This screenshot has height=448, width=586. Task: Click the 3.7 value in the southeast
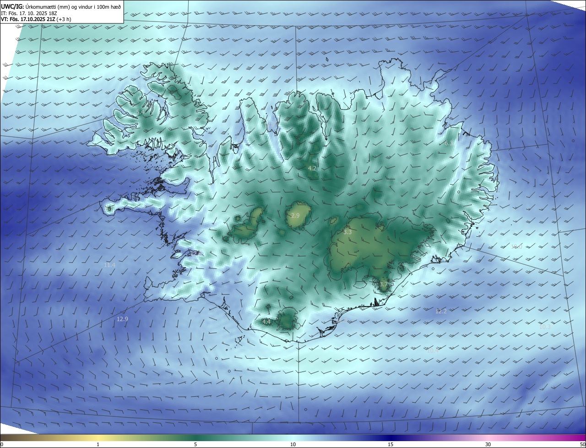384,284
